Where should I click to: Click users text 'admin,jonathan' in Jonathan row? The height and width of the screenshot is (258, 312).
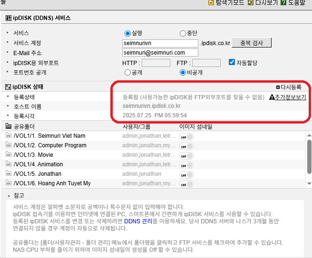pos(142,174)
